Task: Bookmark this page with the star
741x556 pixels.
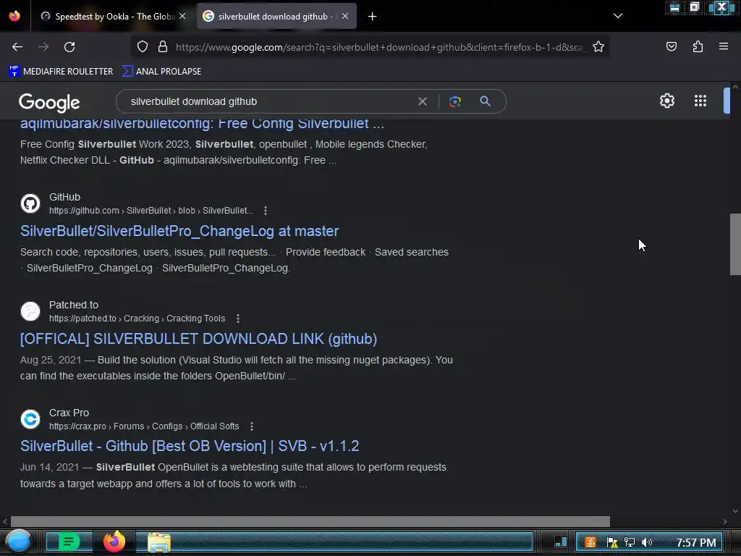Action: (598, 47)
